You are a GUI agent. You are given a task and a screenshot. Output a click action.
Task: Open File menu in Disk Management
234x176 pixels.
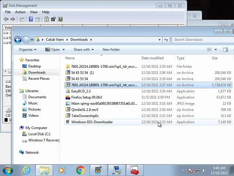point(8,12)
